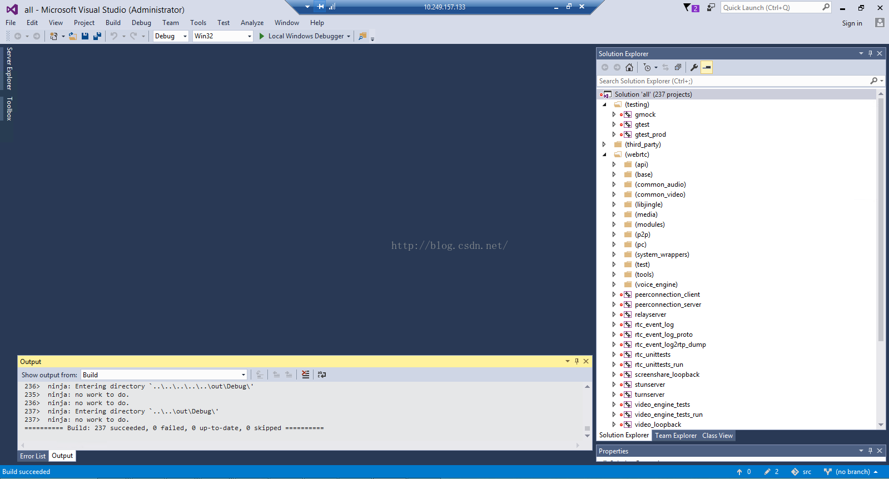Click the Solution Explorer vertical scrollbar
Screen dimensions: 889x479
881,260
